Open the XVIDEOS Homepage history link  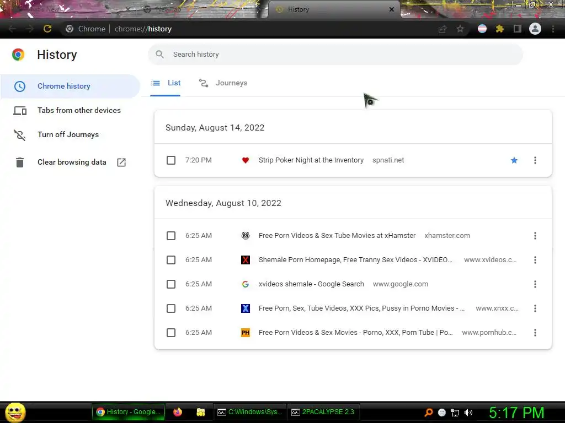click(355, 260)
